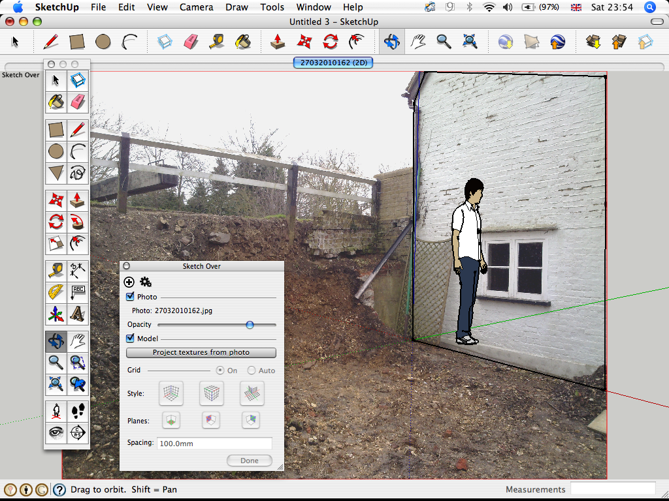Open the gears settings icon in Sketch Over
The image size is (669, 501).
pos(146,282)
